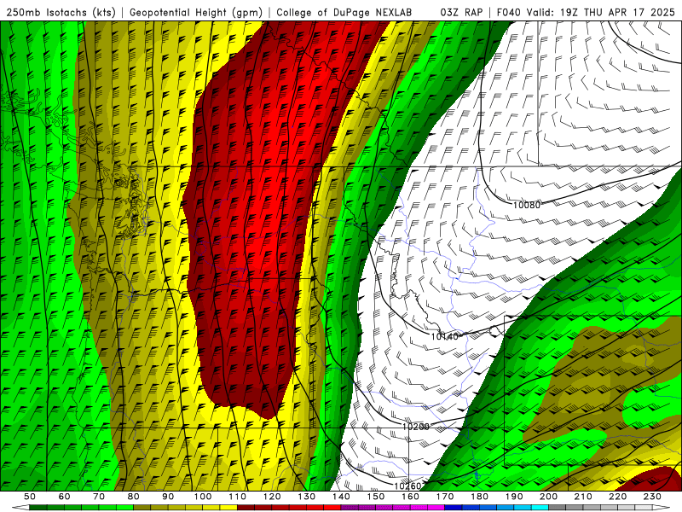
Task: Click the 70 value on the color scale
Action: 99,497
